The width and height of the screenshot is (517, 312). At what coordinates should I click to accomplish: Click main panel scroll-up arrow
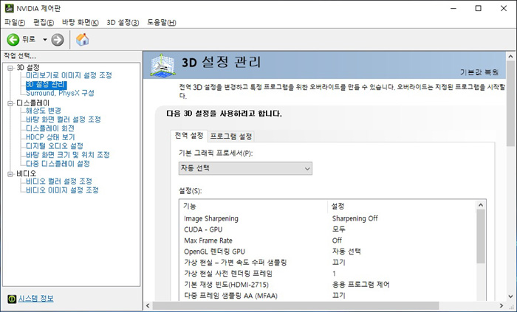pyautogui.click(x=511, y=57)
